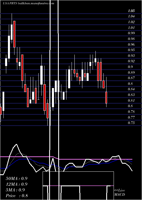142x200 pixels.
Task: Click the 50MA : 0.9 readout
Action: click(x=16, y=179)
